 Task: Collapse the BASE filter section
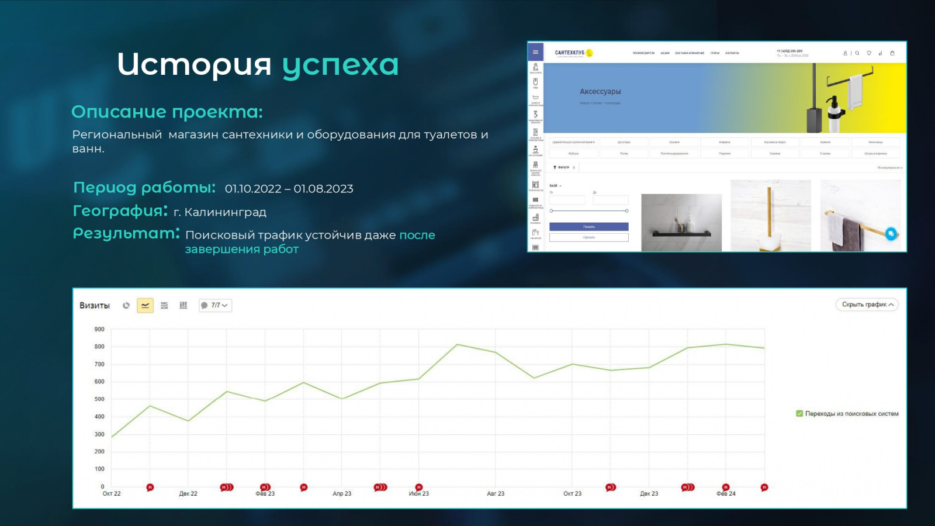point(555,186)
